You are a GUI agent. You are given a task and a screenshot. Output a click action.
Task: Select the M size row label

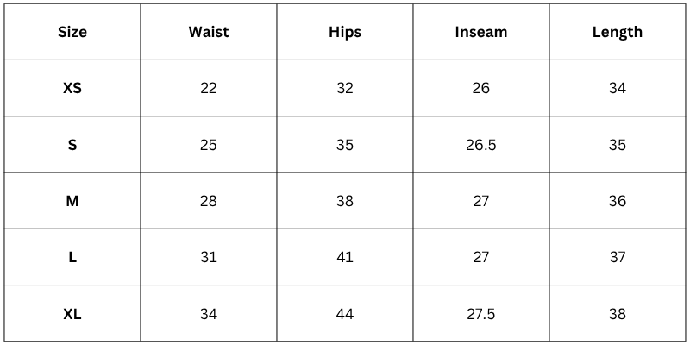pyautogui.click(x=72, y=201)
